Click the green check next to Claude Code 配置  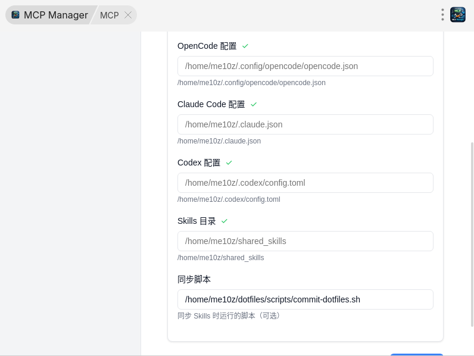point(254,104)
